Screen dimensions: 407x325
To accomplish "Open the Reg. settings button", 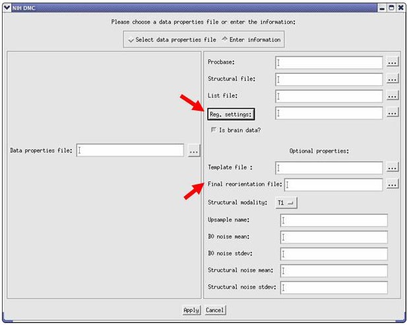I will pyautogui.click(x=231, y=114).
